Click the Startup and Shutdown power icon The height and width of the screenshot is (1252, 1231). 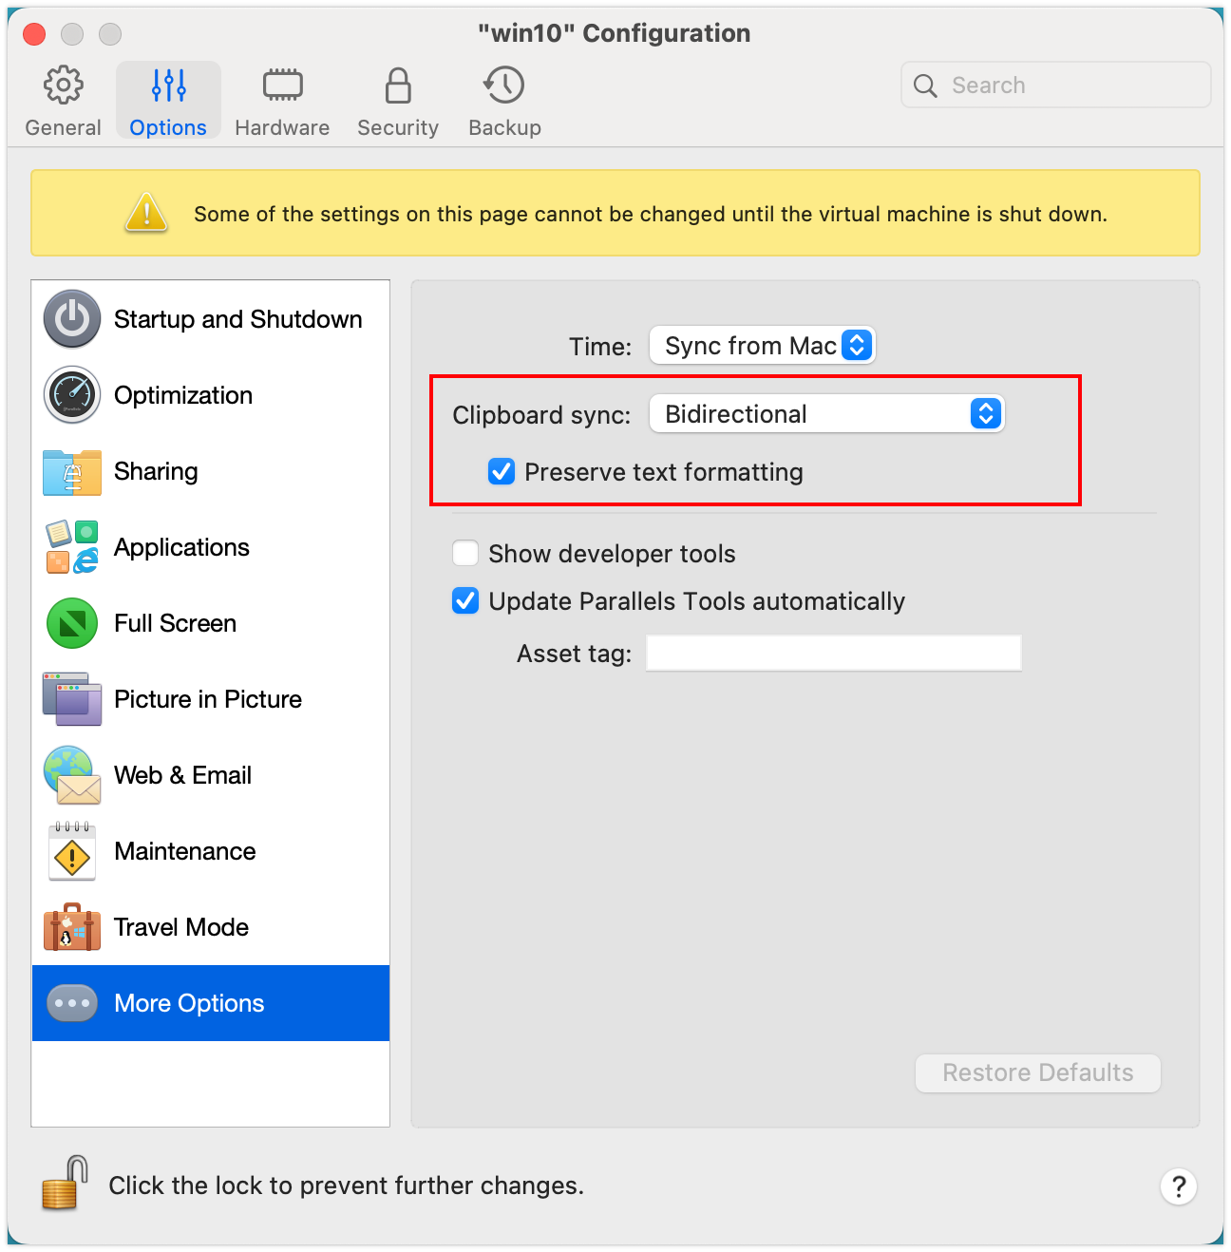[x=72, y=319]
